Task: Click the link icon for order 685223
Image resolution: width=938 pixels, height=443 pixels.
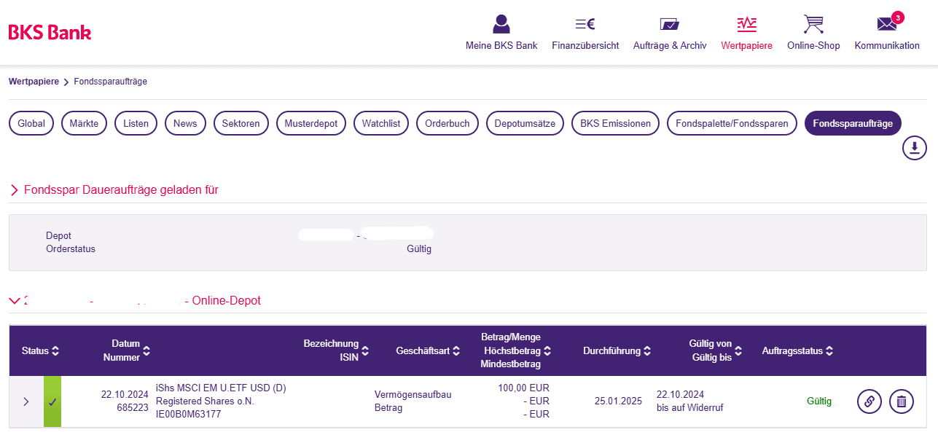Action: click(869, 401)
